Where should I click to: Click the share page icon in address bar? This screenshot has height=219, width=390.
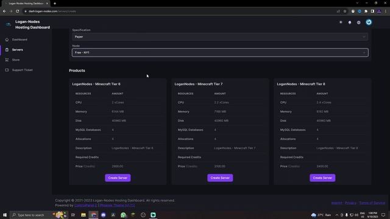(338, 11)
